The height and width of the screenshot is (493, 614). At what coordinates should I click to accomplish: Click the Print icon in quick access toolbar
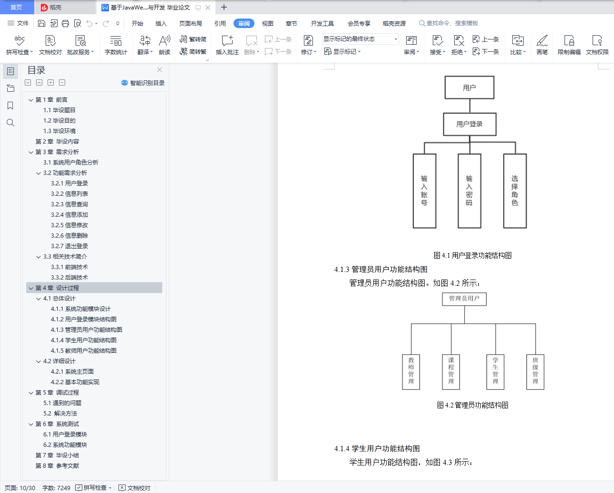(x=65, y=23)
